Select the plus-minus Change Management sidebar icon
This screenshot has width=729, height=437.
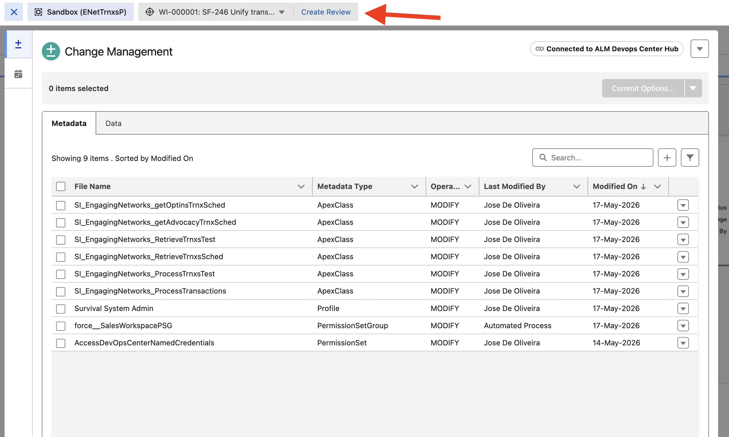(x=18, y=44)
